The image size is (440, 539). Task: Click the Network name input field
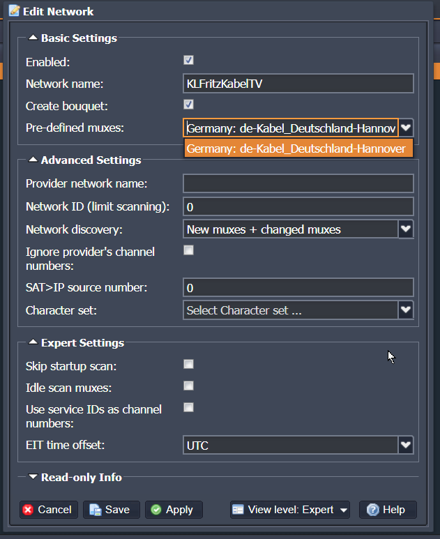point(298,84)
